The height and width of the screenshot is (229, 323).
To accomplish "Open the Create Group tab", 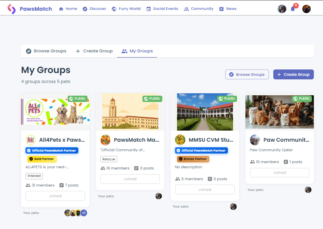I will click(94, 51).
